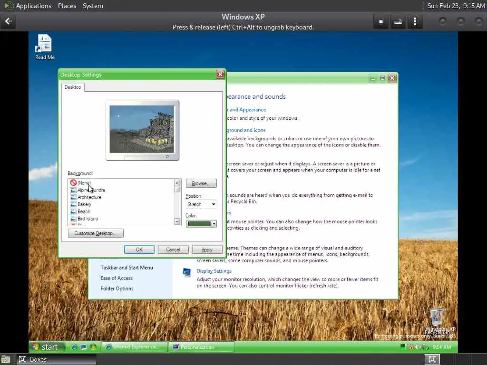The width and height of the screenshot is (487, 365).
Task: Click the Background list scroll-up arrow
Action: (x=177, y=183)
